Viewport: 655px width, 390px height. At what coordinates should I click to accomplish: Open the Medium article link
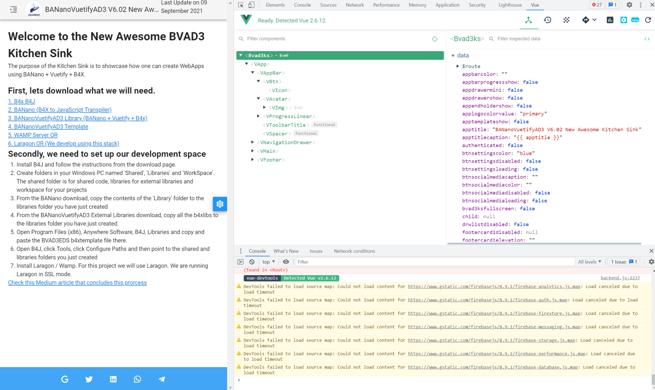click(77, 283)
